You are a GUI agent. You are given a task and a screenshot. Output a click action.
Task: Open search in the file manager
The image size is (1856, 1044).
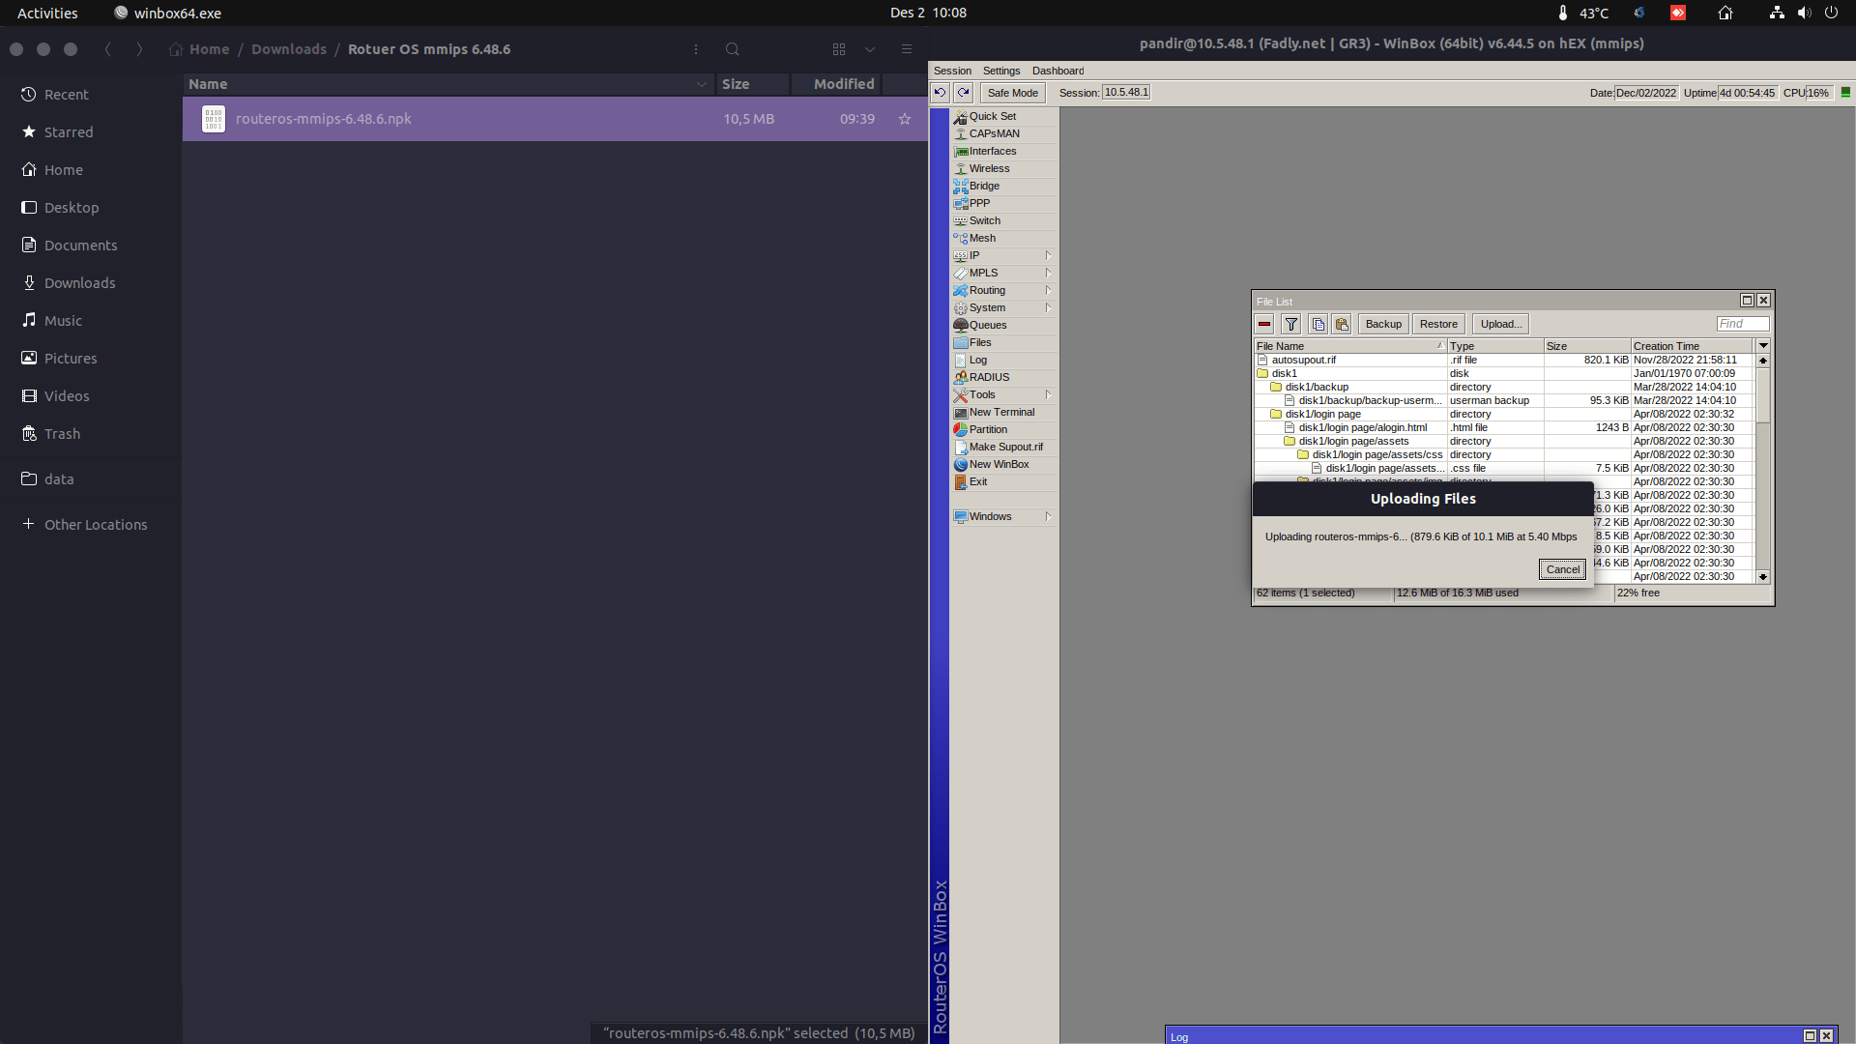coord(732,49)
